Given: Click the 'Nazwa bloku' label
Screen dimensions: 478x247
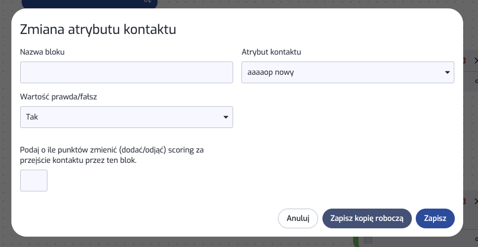Looking at the screenshot, I should 42,52.
